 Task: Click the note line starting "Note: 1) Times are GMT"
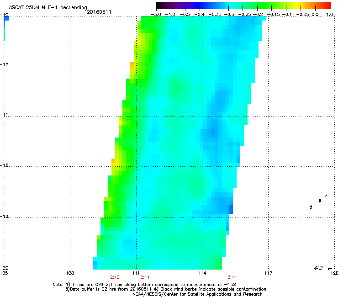[x=144, y=285]
